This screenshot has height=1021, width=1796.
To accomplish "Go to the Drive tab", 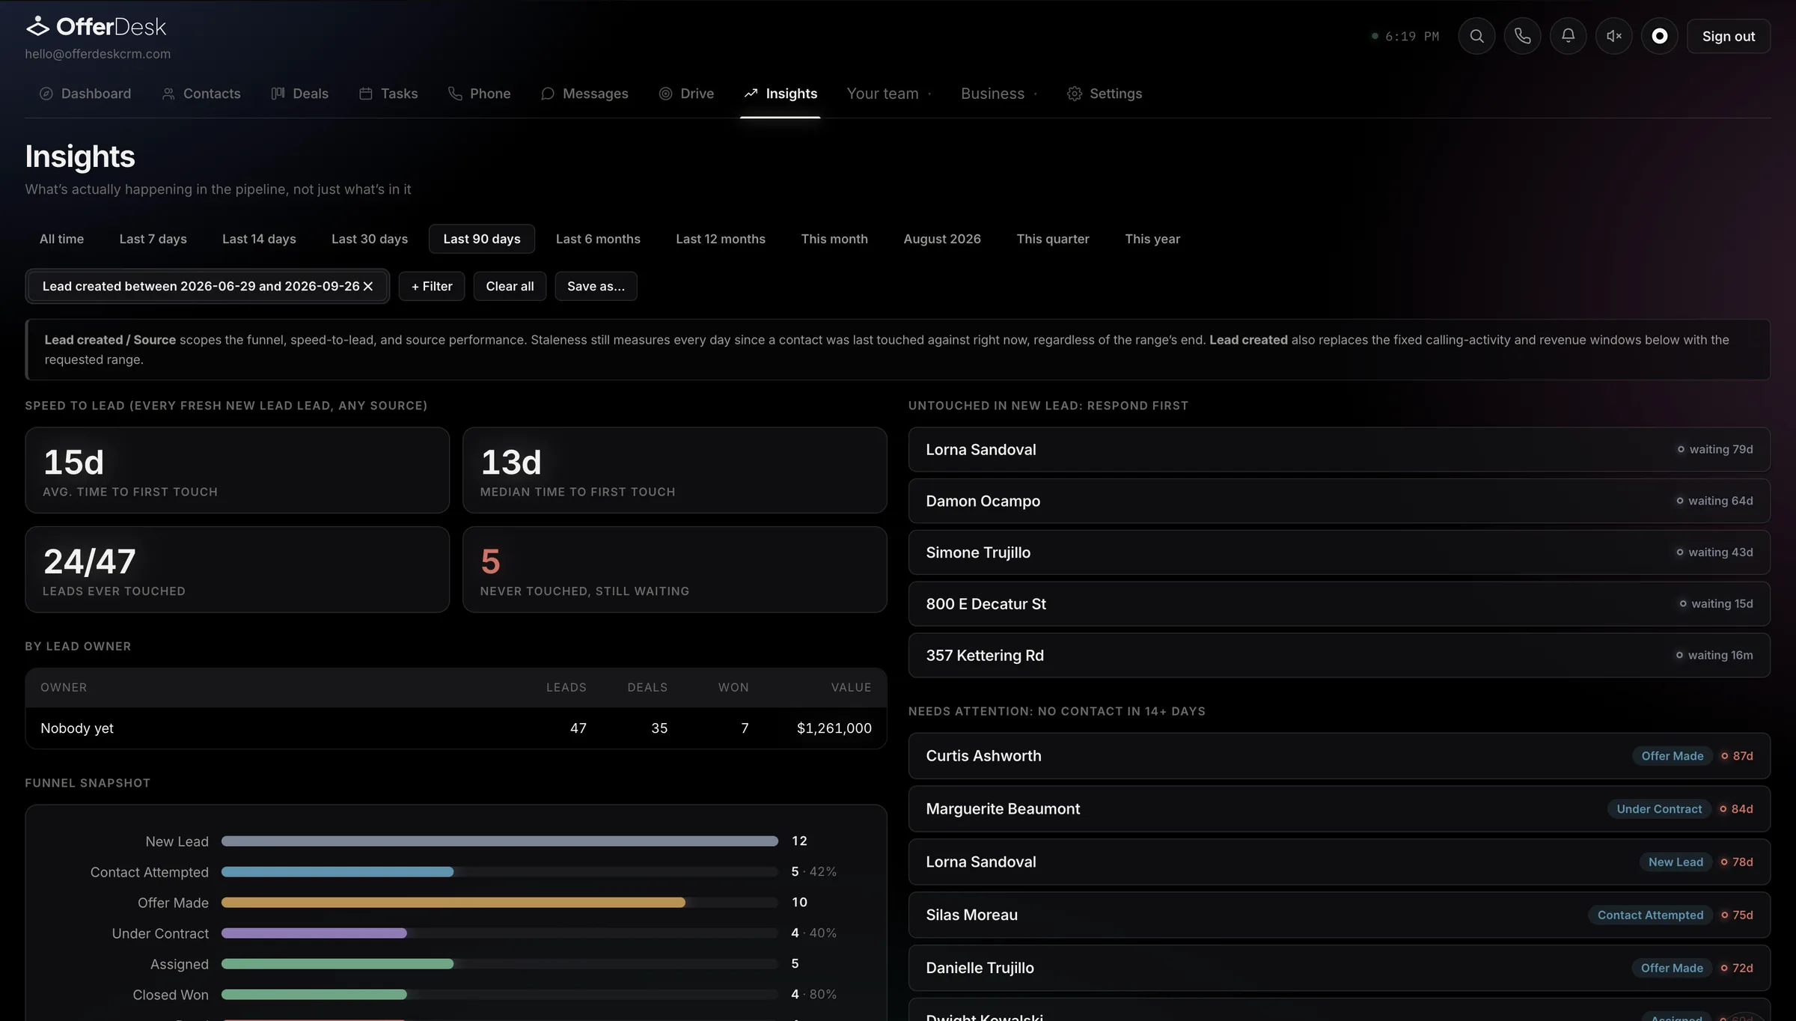I will 686,94.
